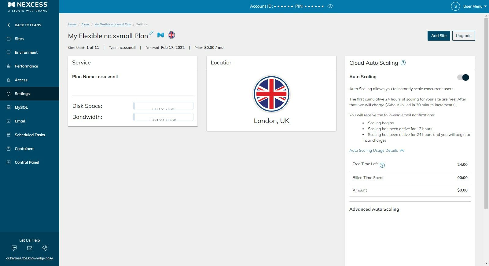Image resolution: width=489 pixels, height=266 pixels.
Task: Click the Email envelope icon in sidebar menu
Action: pyautogui.click(x=9, y=121)
